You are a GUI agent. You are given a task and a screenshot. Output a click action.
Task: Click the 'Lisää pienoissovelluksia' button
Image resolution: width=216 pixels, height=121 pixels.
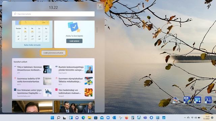click(53, 53)
